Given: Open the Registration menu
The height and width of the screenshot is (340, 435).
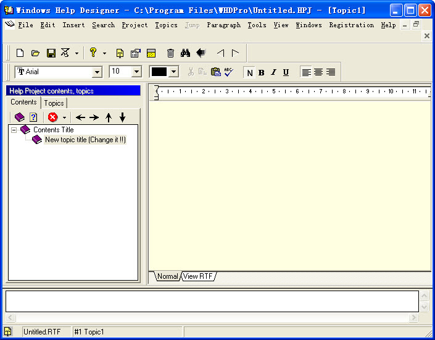Looking at the screenshot, I should click(352, 25).
